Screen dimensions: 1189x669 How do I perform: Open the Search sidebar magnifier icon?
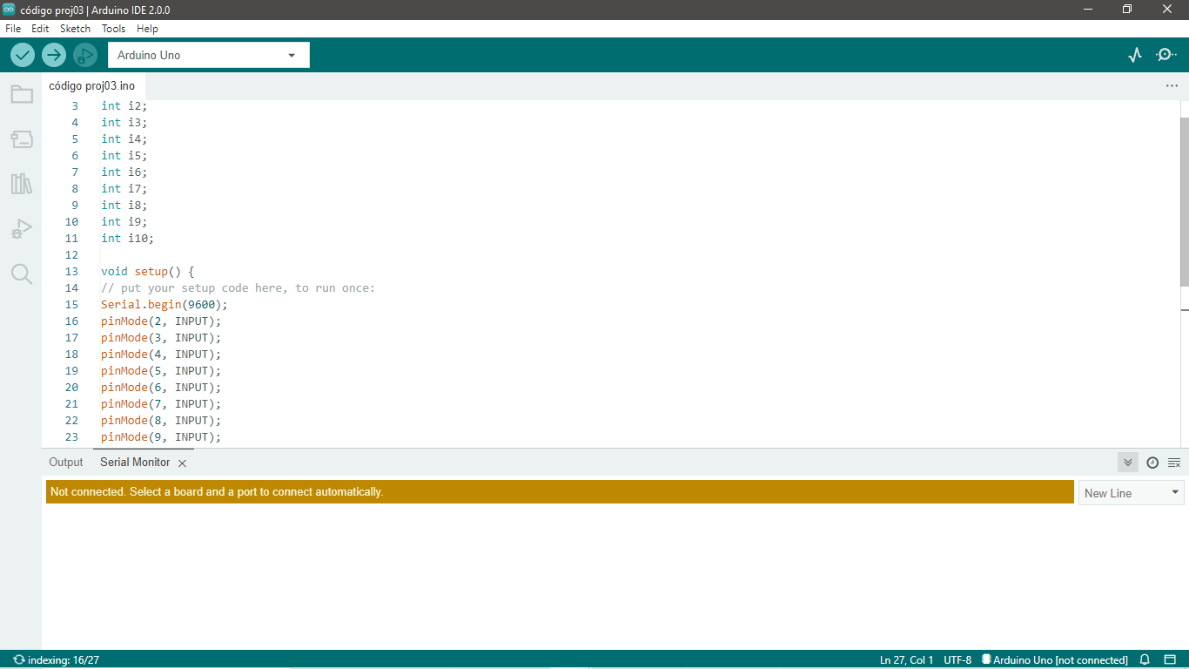click(22, 274)
